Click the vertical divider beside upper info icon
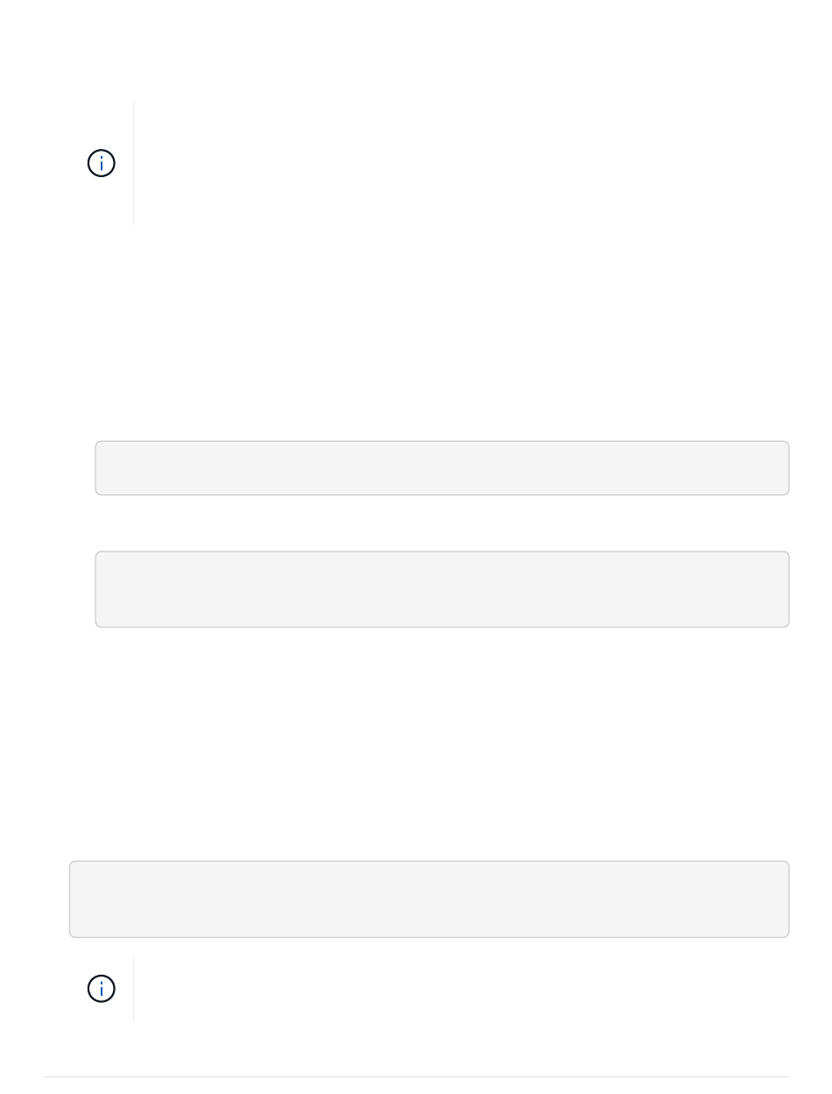Screen dimensions: 832x1094 pyautogui.click(x=134, y=163)
